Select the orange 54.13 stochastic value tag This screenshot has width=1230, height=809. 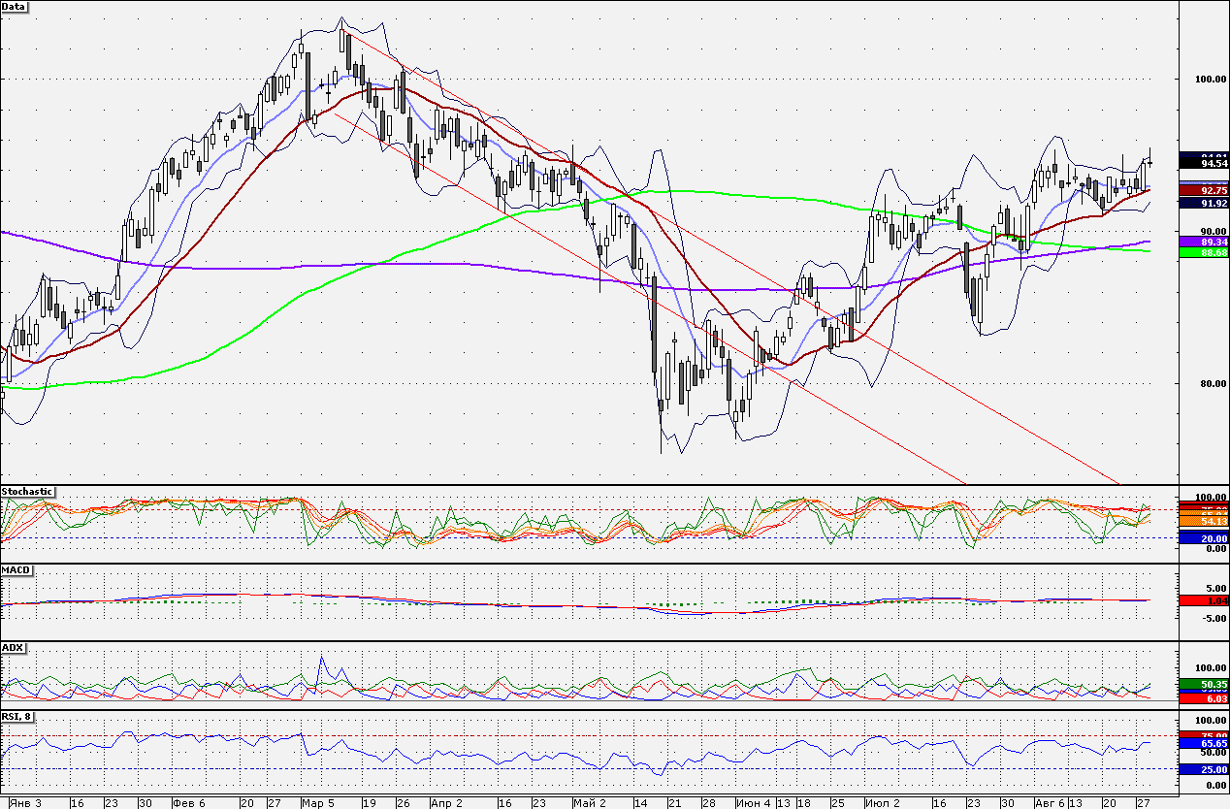tap(1205, 521)
